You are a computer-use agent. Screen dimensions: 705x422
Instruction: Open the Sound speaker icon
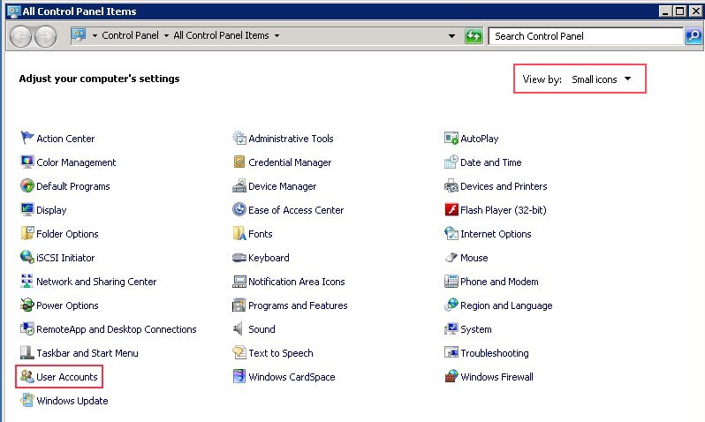239,328
